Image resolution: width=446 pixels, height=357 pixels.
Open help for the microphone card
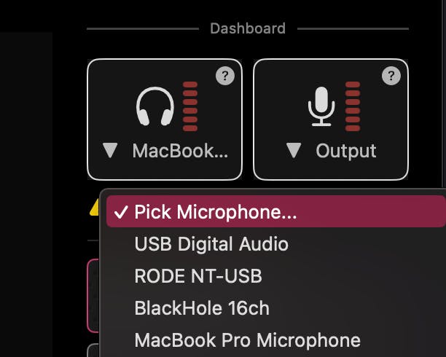391,76
